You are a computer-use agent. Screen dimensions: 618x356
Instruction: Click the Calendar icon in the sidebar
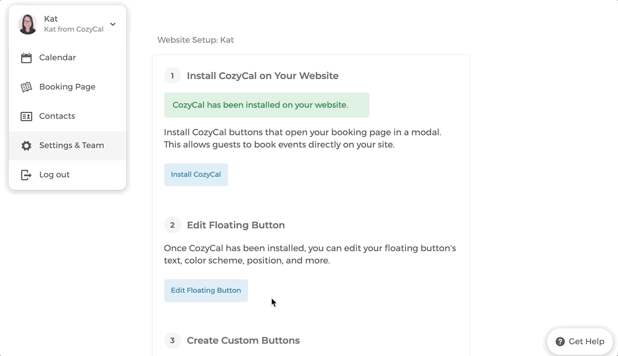pos(26,58)
